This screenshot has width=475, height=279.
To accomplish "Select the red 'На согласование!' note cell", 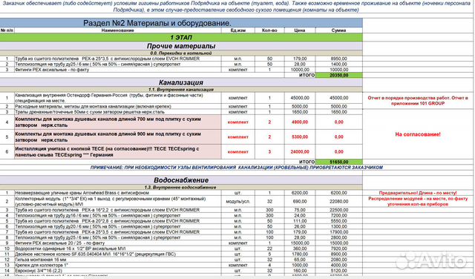I will [x=418, y=134].
